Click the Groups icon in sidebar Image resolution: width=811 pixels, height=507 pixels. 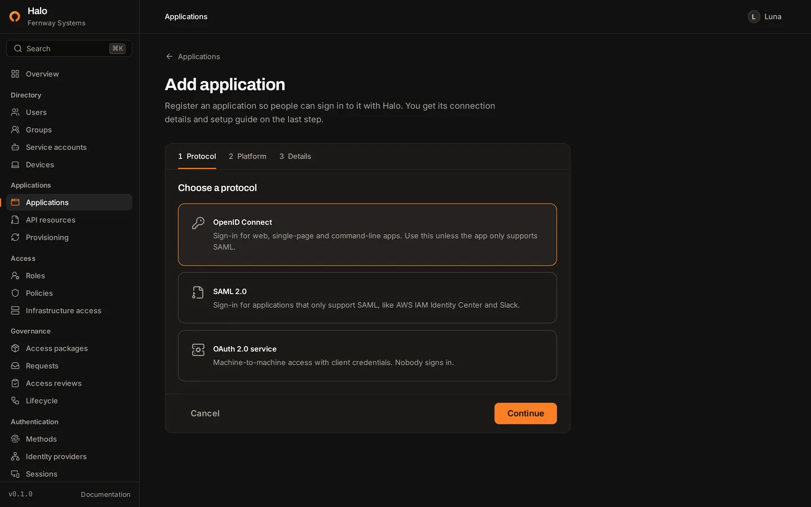tap(15, 130)
